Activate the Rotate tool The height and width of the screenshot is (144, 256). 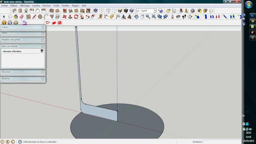pos(76,17)
